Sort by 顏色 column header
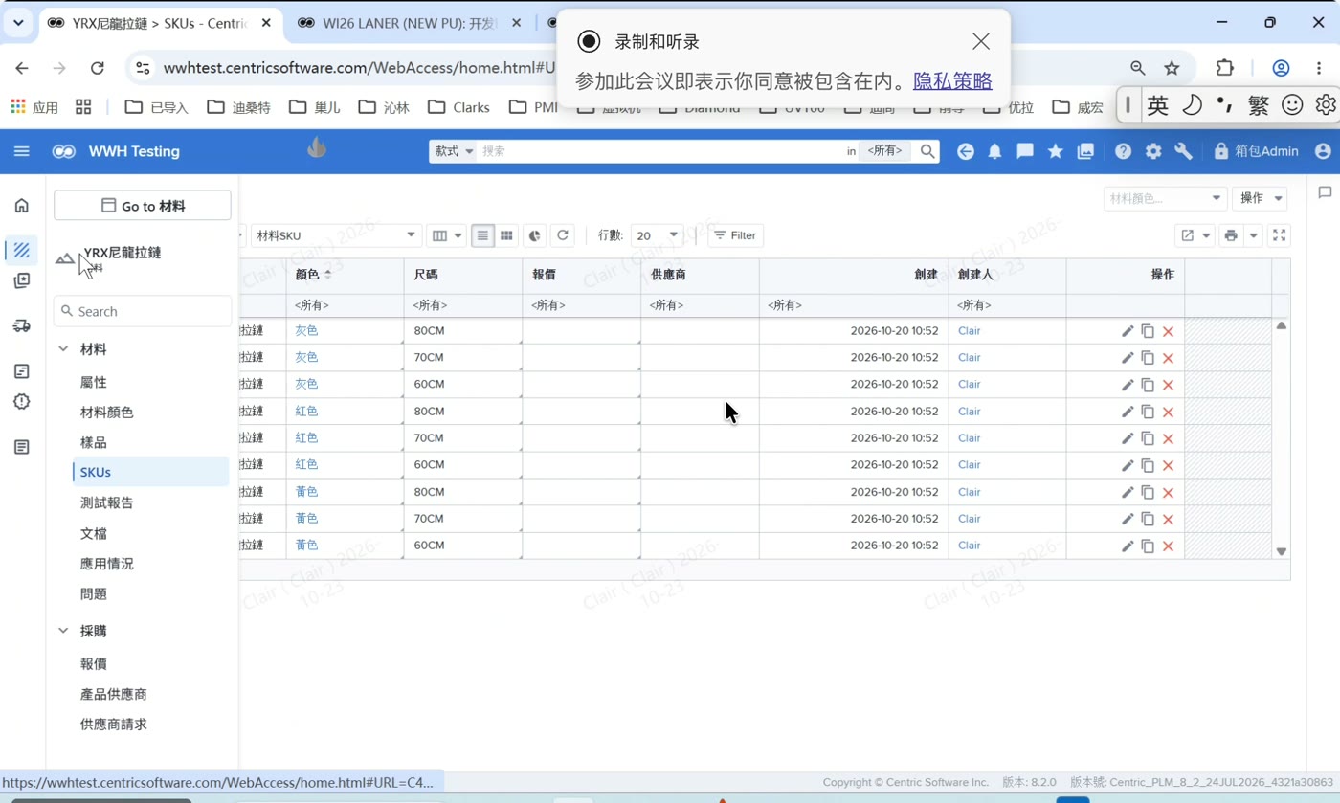Viewport: 1340px width, 803px height. click(x=307, y=275)
